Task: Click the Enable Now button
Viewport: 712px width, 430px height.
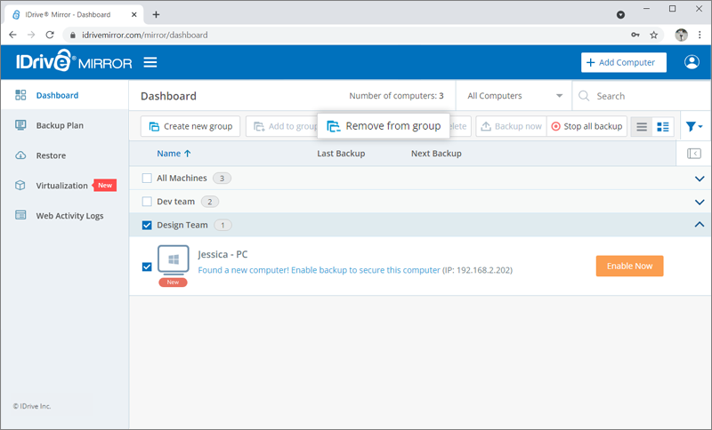Action: pyautogui.click(x=629, y=266)
